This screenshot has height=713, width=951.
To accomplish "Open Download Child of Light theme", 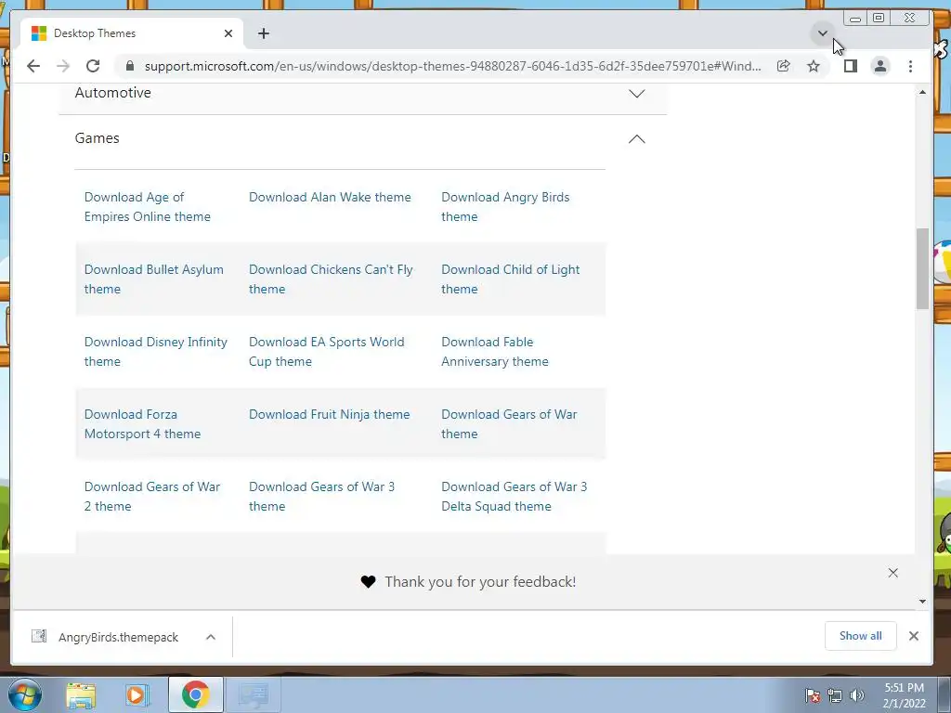I will 511,279.
